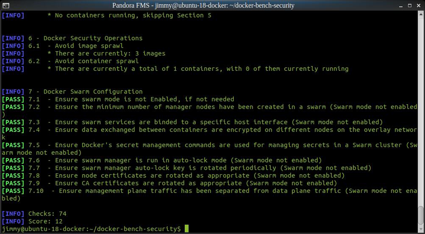Click the '6.1 - Avoid image sprawl' line

pos(63,46)
